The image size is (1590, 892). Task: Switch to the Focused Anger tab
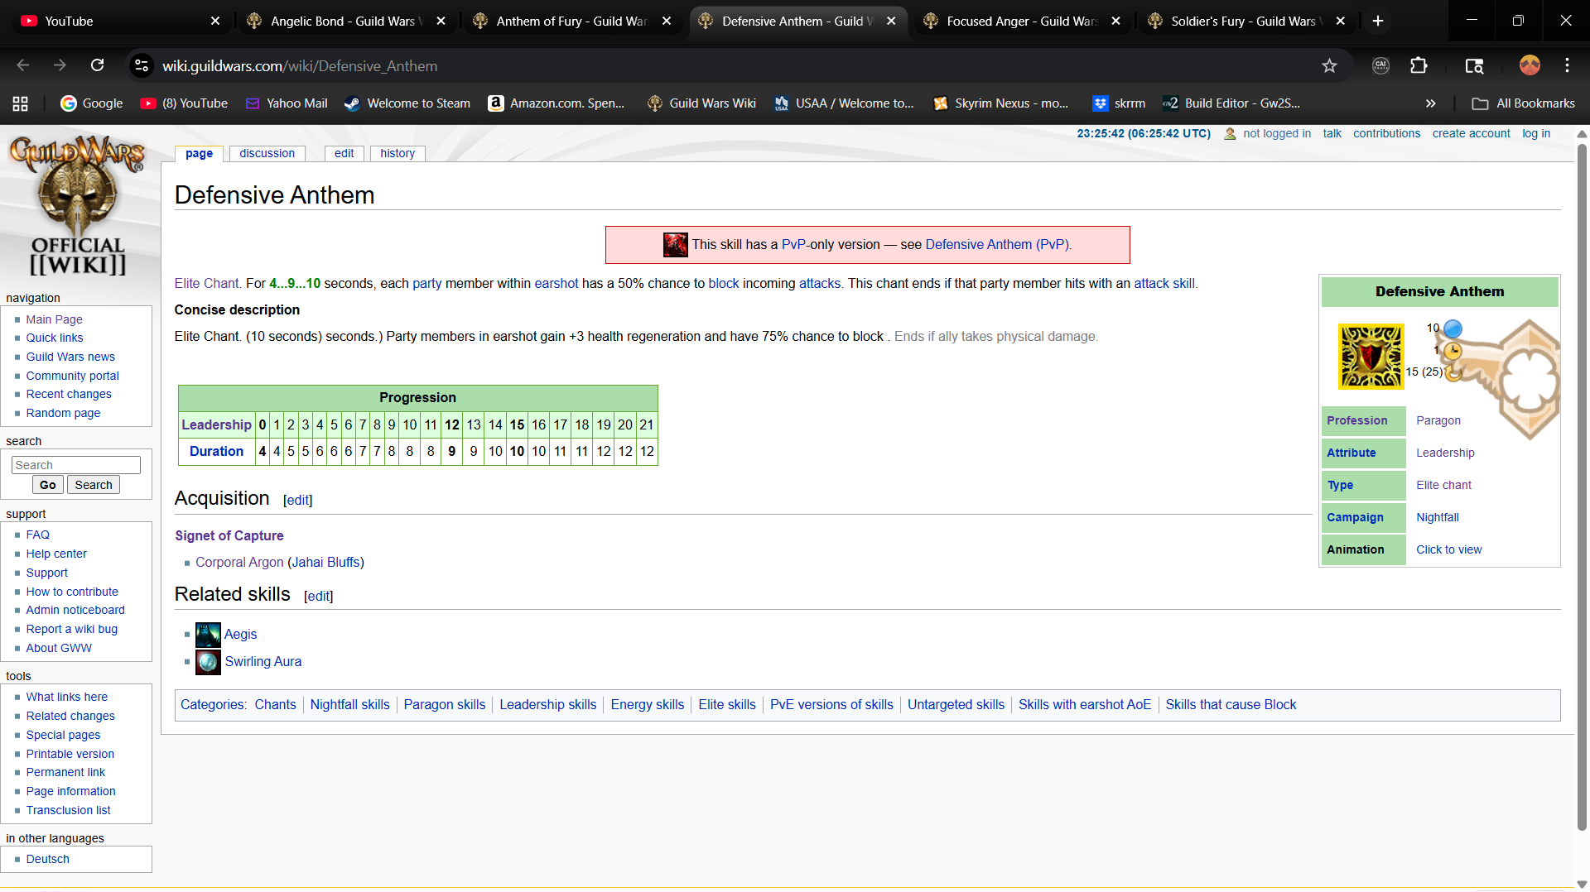1021,21
